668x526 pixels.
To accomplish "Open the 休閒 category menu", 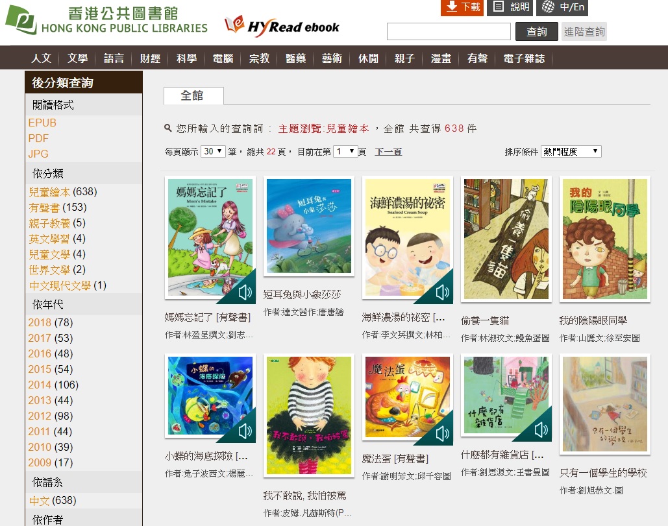I will [368, 58].
